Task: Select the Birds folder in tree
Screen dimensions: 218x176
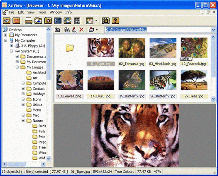Action: (x=42, y=126)
